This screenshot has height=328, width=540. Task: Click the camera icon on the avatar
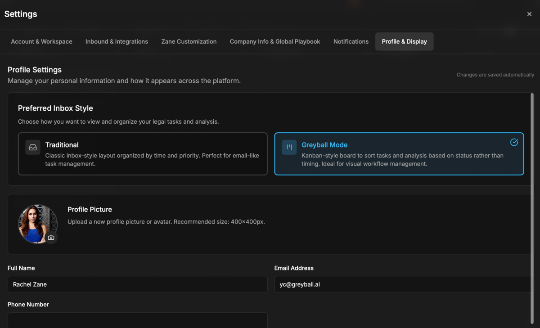pos(51,238)
